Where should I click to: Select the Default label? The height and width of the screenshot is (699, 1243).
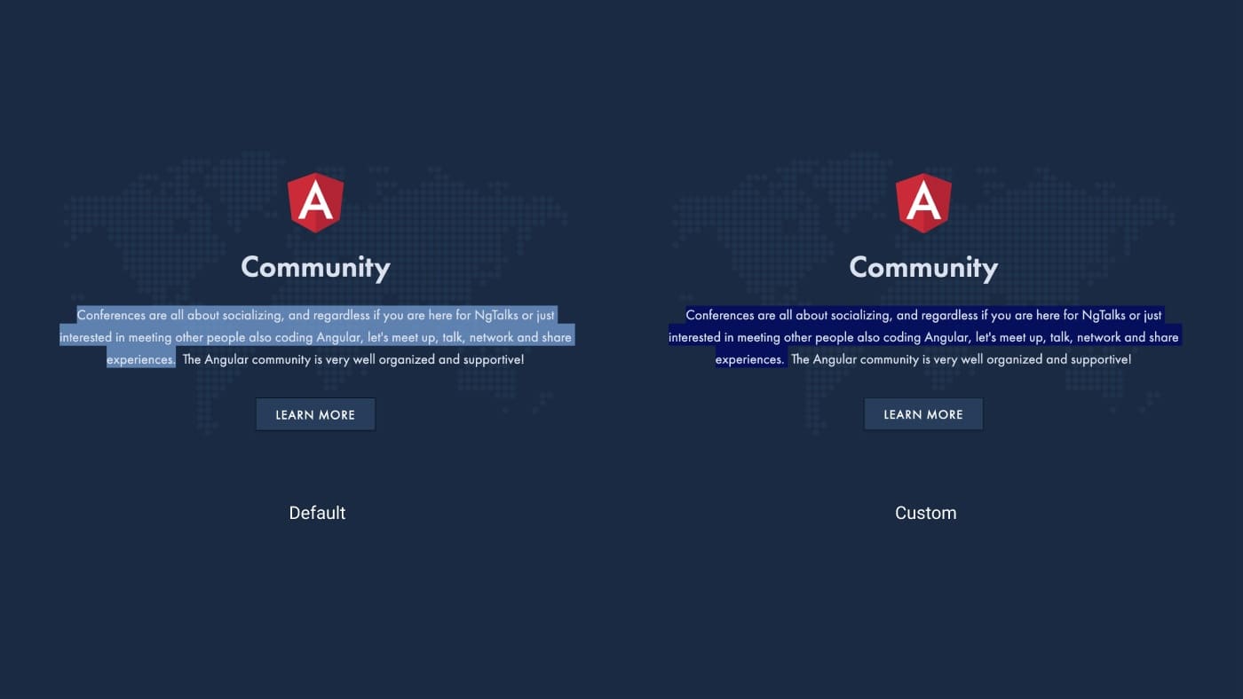coord(317,513)
